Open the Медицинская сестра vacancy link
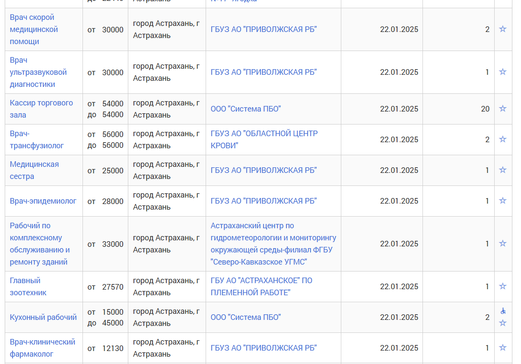Screen dimensions: 521x364 point(35,170)
